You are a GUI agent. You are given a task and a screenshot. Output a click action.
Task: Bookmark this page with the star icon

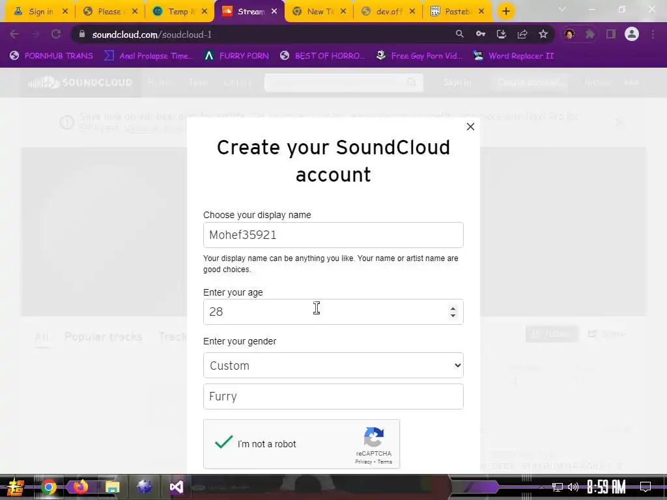pos(543,34)
